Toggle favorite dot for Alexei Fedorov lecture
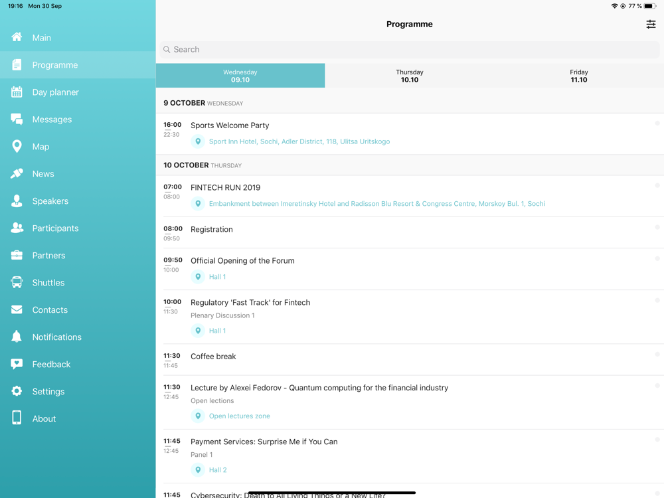 (x=657, y=386)
